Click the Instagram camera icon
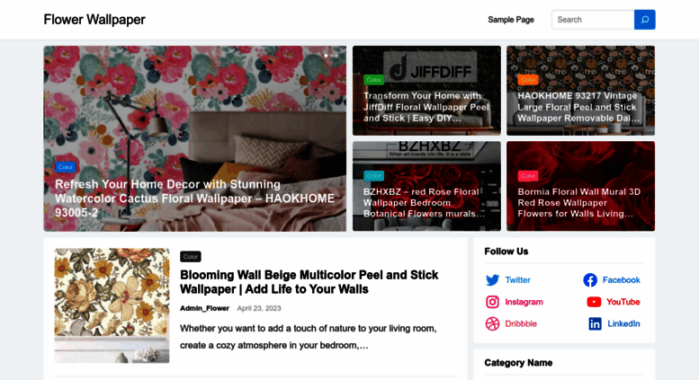The width and height of the screenshot is (699, 380). pos(492,302)
